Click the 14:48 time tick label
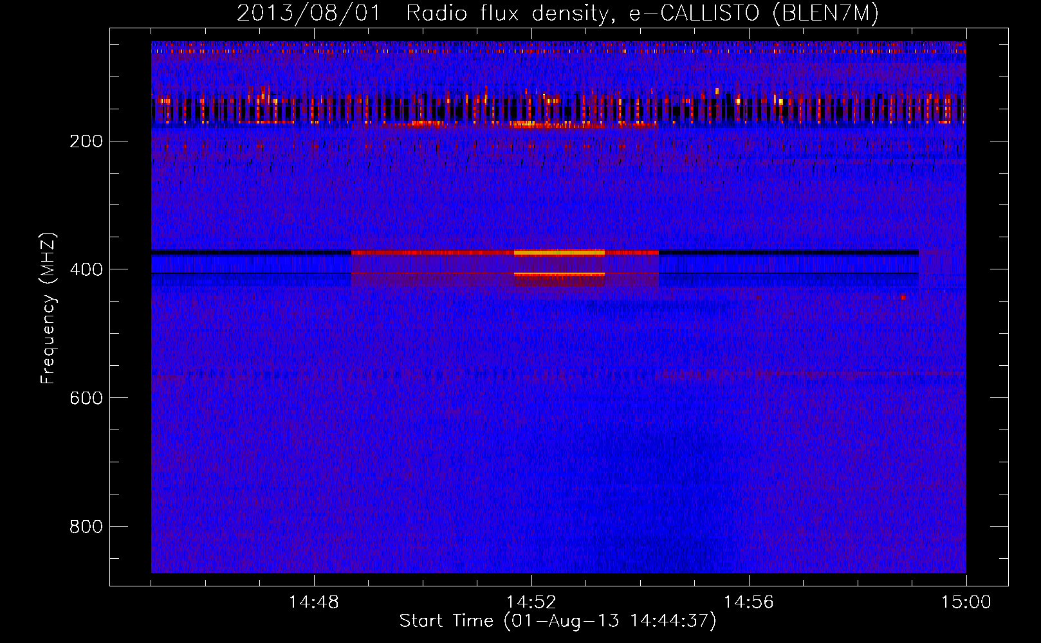Viewport: 1041px width, 643px height. click(x=314, y=602)
